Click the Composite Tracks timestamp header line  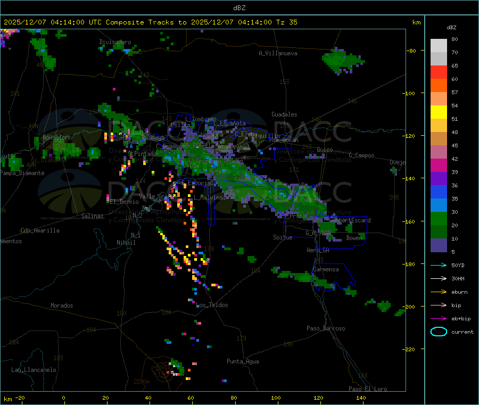150,22
